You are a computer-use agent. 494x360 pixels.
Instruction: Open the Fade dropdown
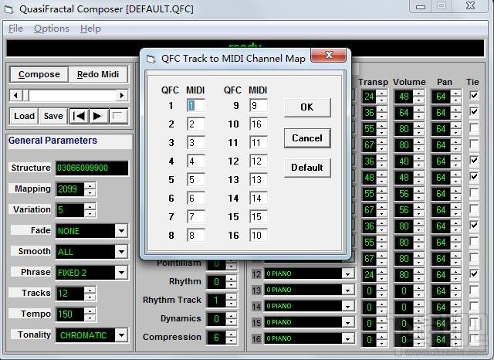coord(121,231)
